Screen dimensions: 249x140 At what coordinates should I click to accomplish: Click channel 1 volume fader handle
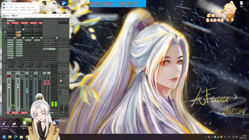coord(9,86)
